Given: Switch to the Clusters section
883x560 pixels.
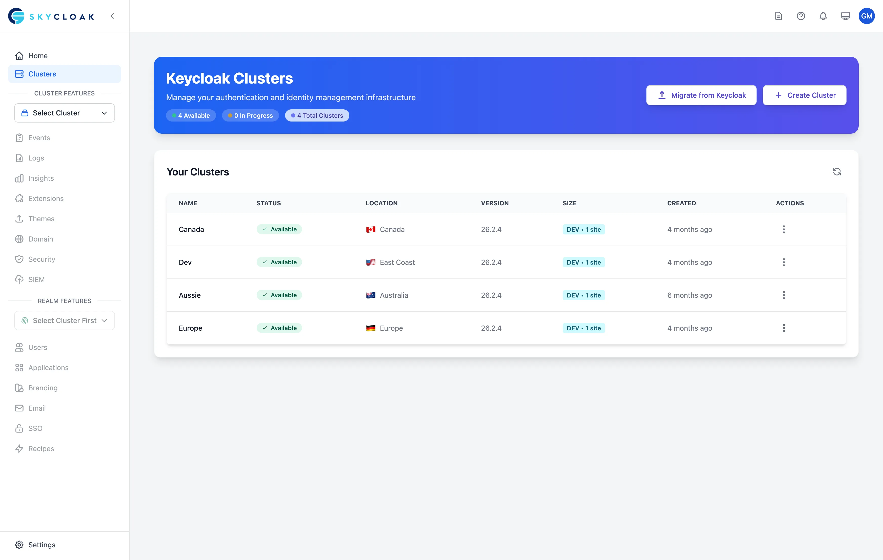Looking at the screenshot, I should point(42,74).
